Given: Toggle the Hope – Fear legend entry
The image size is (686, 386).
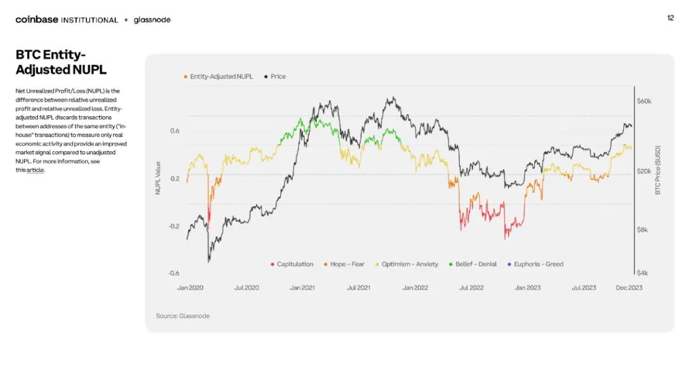Looking at the screenshot, I should click(x=344, y=264).
